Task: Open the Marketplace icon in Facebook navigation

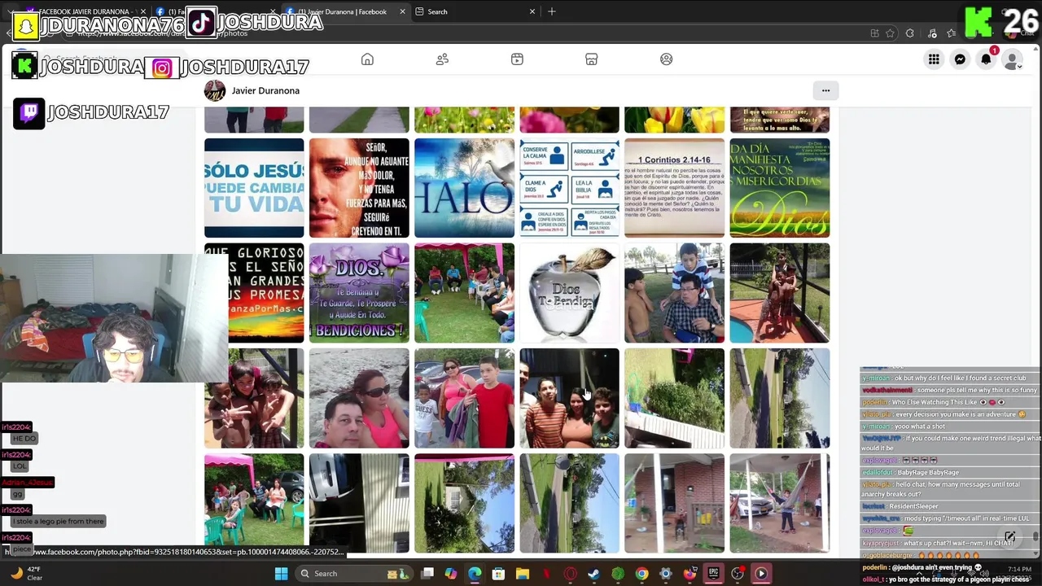Action: pyautogui.click(x=592, y=59)
